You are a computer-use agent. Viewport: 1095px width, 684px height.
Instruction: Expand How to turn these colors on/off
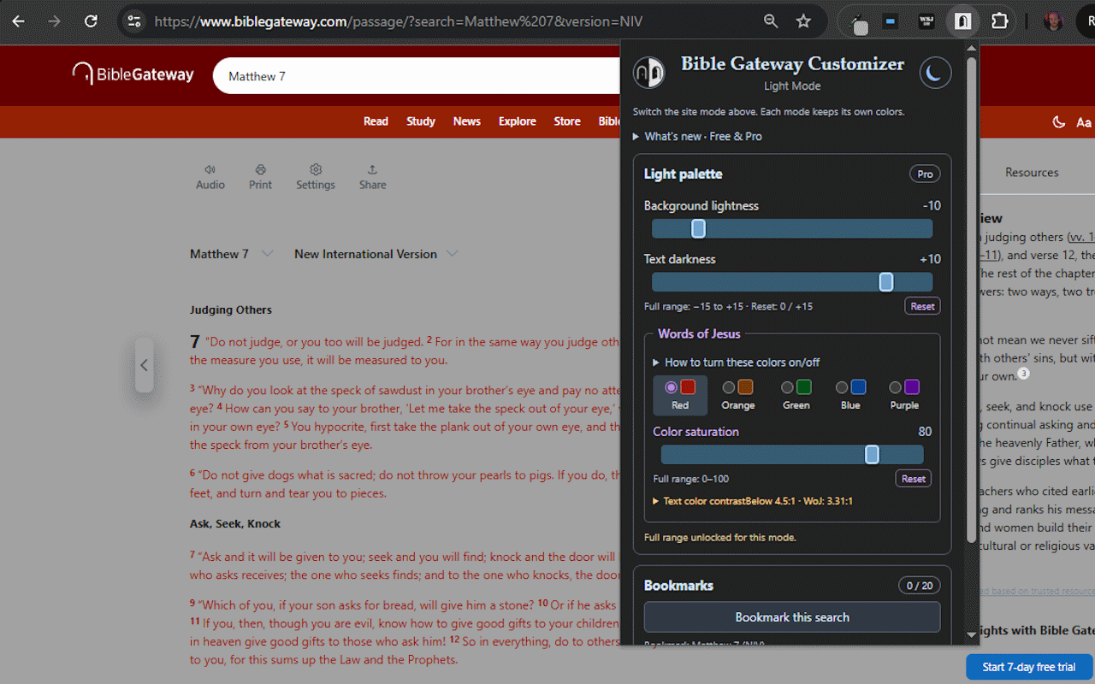pyautogui.click(x=737, y=363)
